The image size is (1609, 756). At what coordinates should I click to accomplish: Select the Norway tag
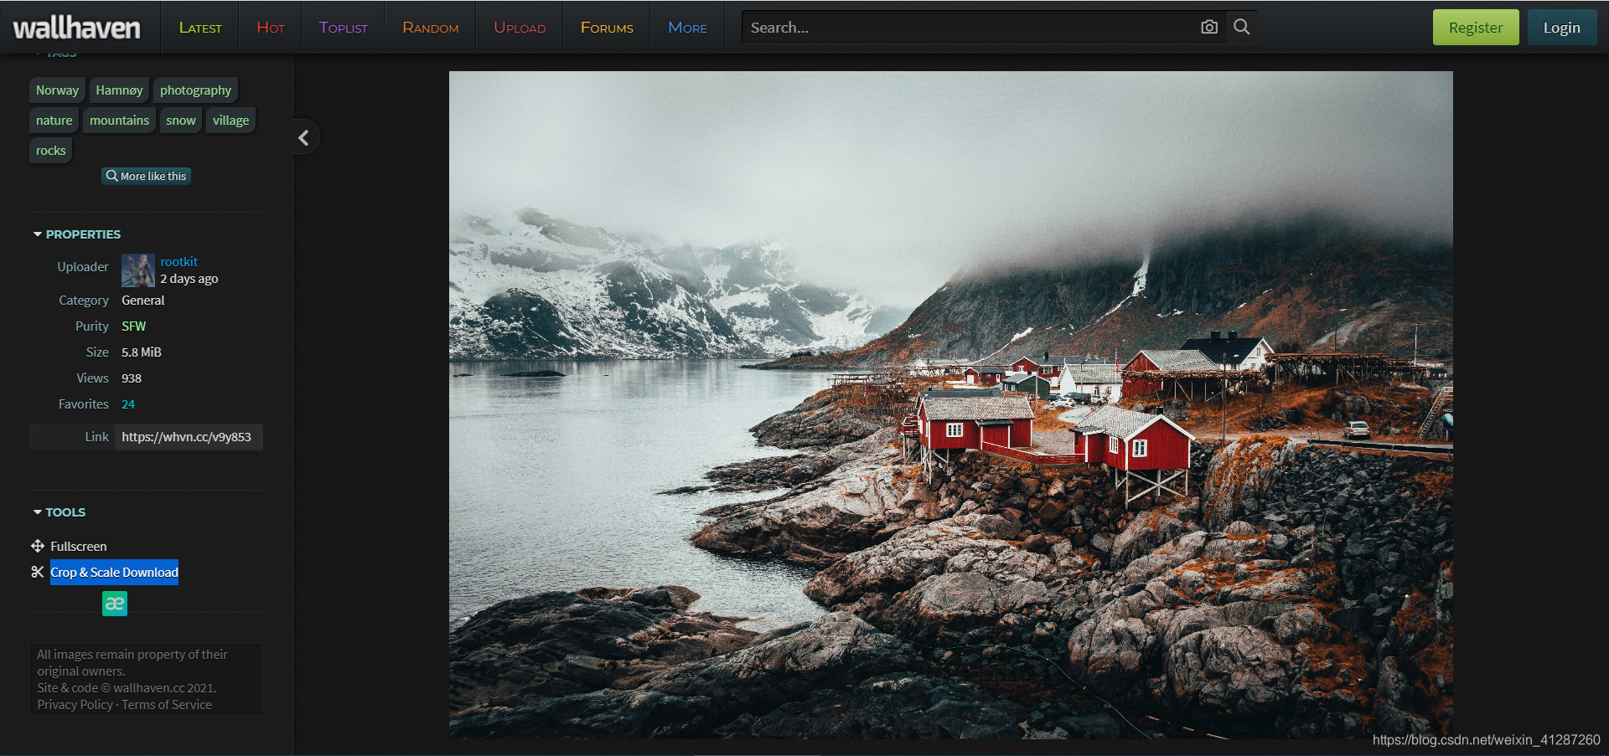pyautogui.click(x=57, y=90)
